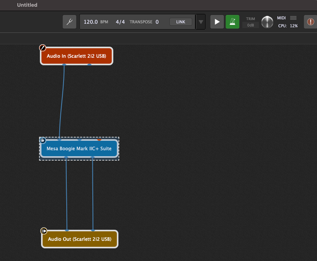Click the red panic exclamation button
The width and height of the screenshot is (317, 261).
pos(311,22)
